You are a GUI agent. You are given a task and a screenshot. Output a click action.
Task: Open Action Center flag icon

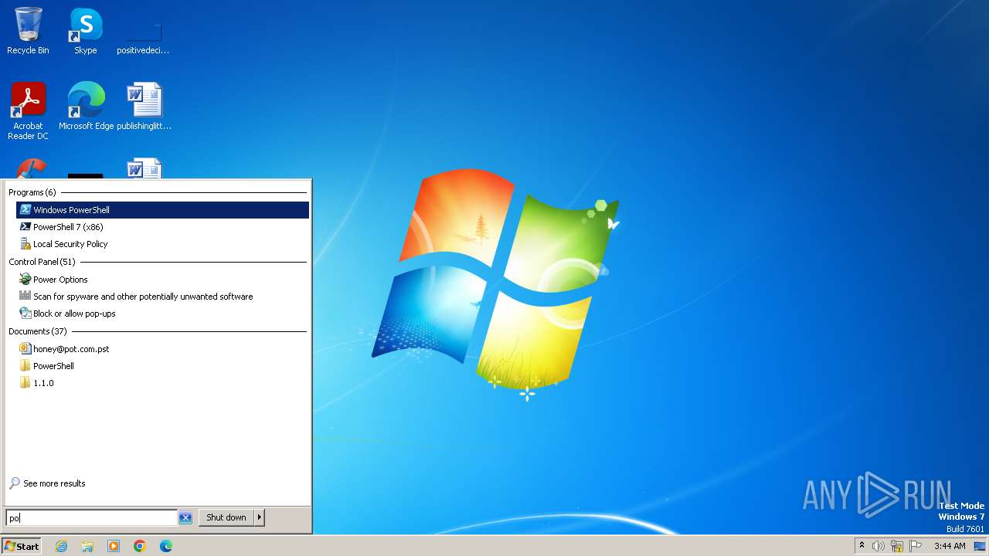pyautogui.click(x=916, y=546)
